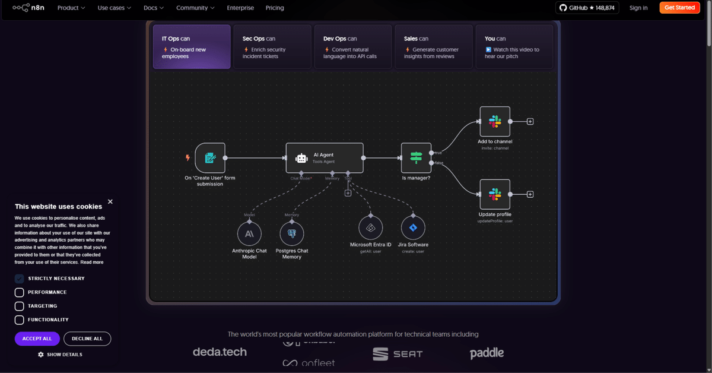Decline all cookies
This screenshot has width=712, height=373.
tap(87, 339)
